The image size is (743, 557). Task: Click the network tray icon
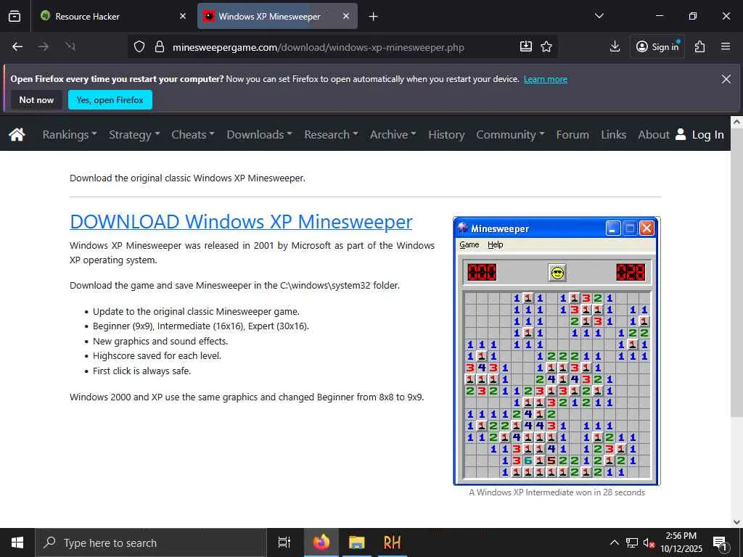click(632, 542)
